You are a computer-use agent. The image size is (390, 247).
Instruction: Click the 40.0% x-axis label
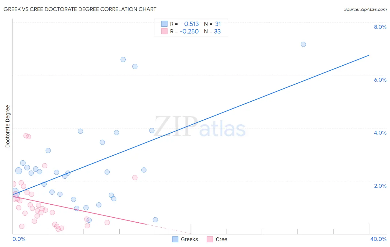pos(378,239)
